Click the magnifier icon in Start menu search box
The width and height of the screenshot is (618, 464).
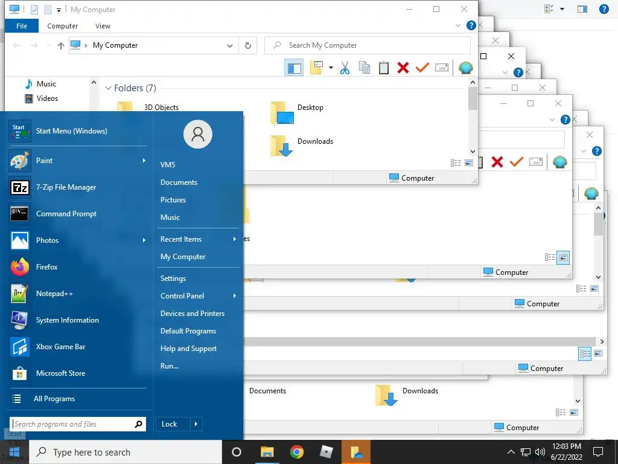point(138,424)
